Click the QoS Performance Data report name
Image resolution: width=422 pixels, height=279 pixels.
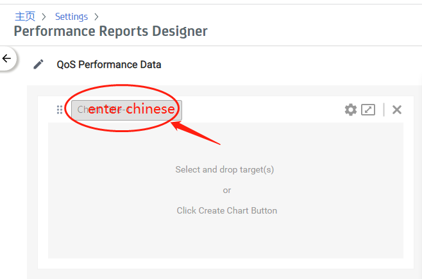[x=109, y=64]
